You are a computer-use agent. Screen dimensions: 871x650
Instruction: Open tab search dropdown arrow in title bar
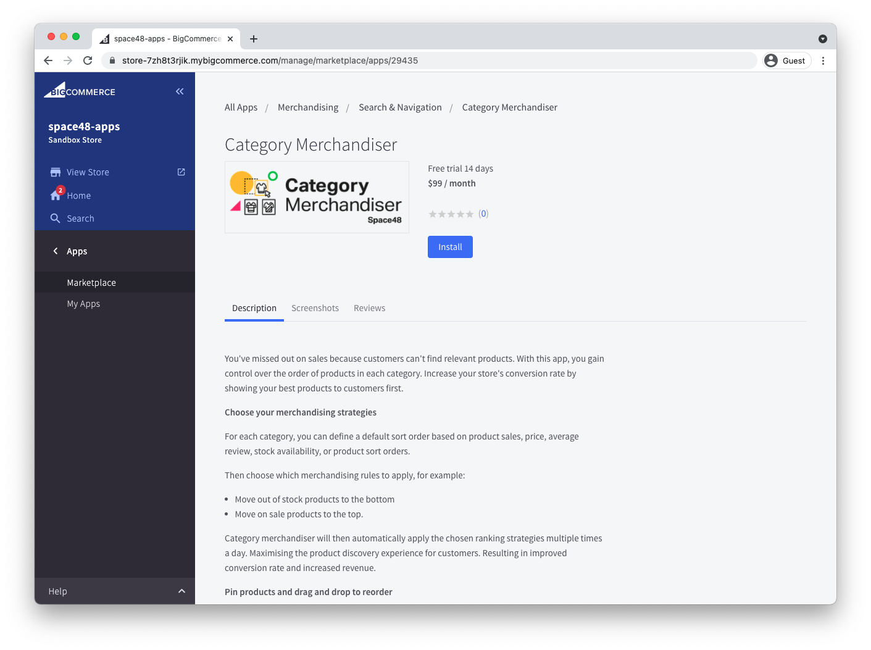[x=823, y=39]
